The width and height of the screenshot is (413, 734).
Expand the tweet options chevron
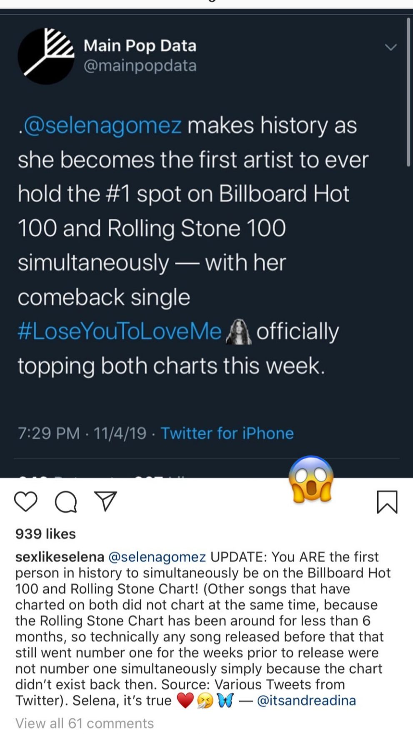[x=390, y=47]
